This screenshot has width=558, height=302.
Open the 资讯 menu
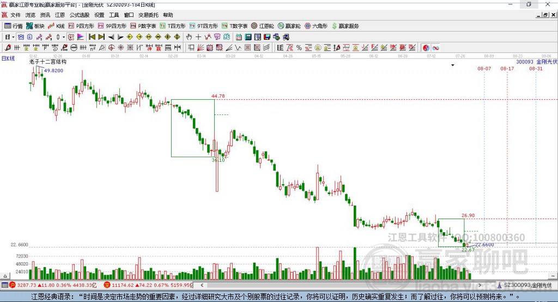(x=45, y=15)
